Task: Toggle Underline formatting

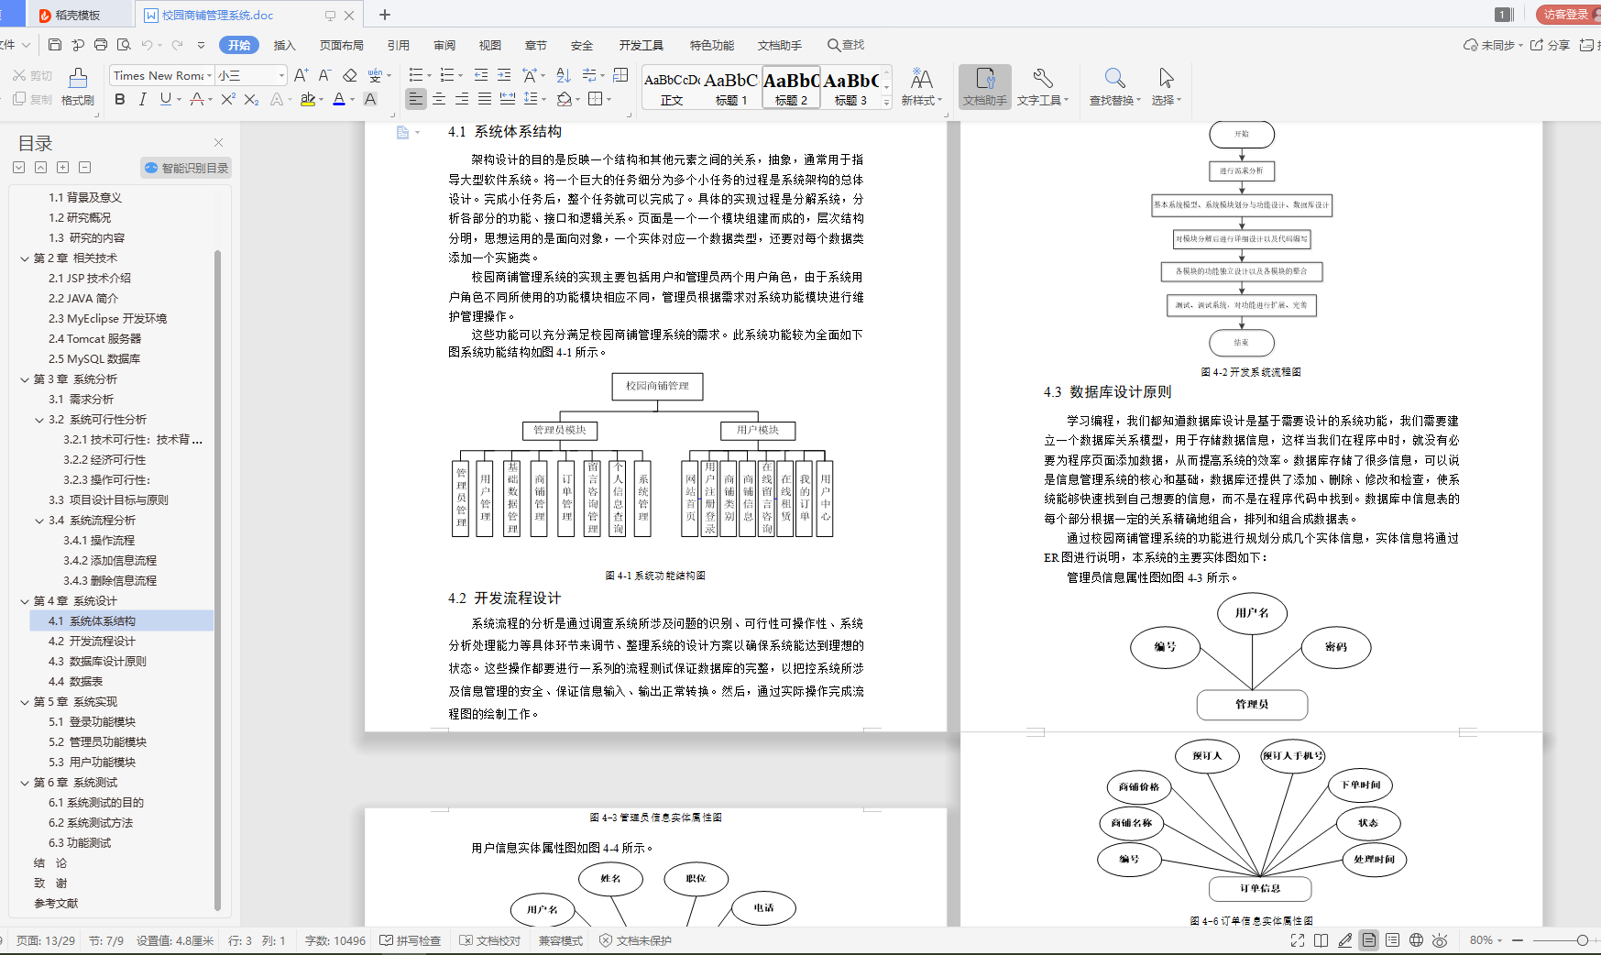Action: 165,99
